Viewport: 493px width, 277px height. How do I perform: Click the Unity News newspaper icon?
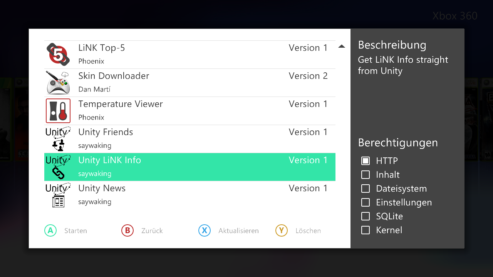(58, 195)
